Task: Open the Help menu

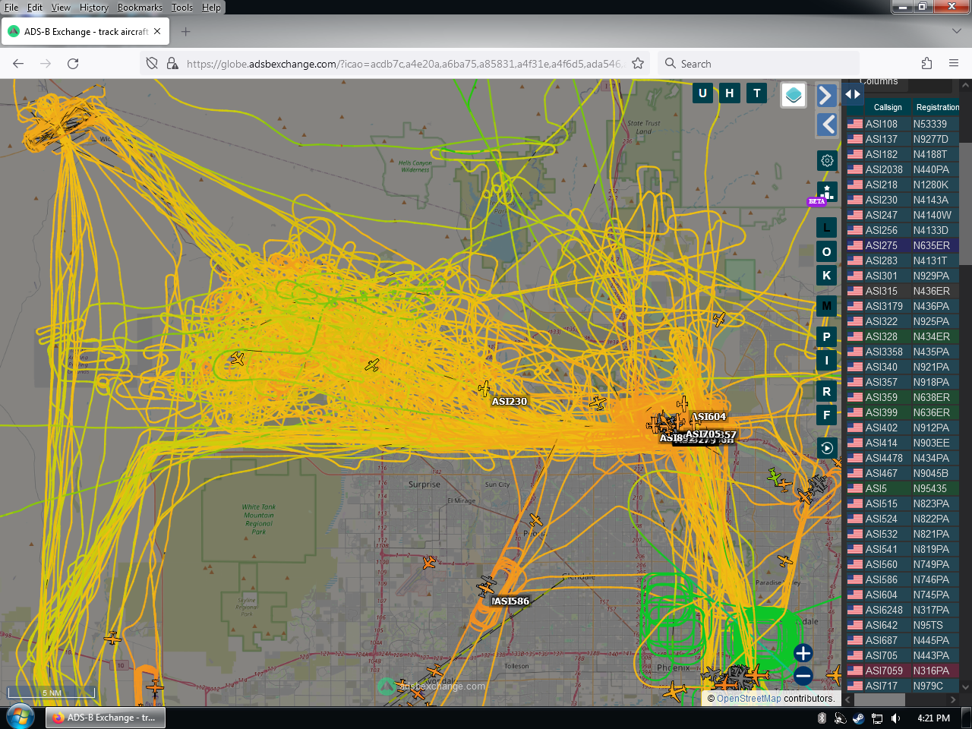Action: tap(211, 8)
